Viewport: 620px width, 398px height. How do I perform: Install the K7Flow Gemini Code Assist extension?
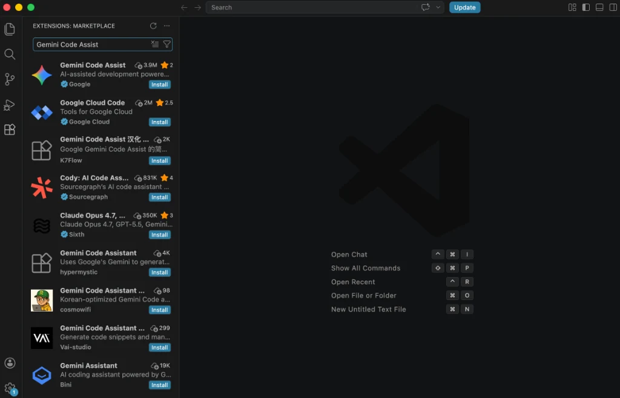coord(160,161)
